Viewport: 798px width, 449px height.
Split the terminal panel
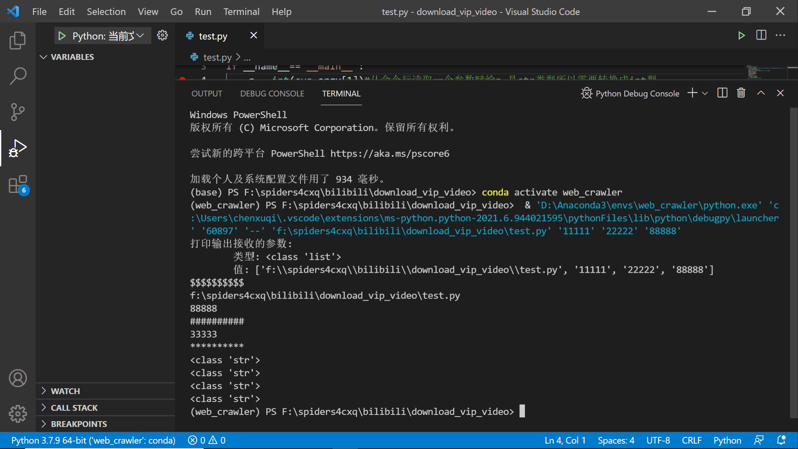722,93
